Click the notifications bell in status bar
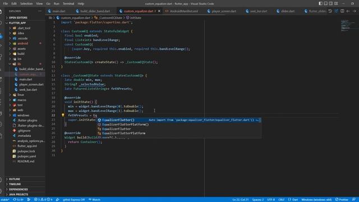The width and height of the screenshot is (359, 202). (354, 200)
